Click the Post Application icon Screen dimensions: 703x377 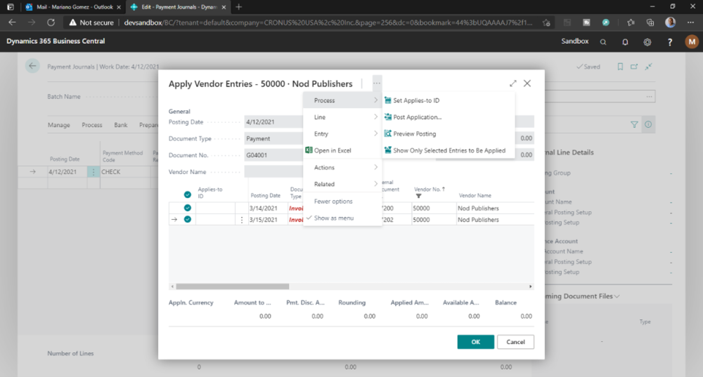[x=388, y=117]
